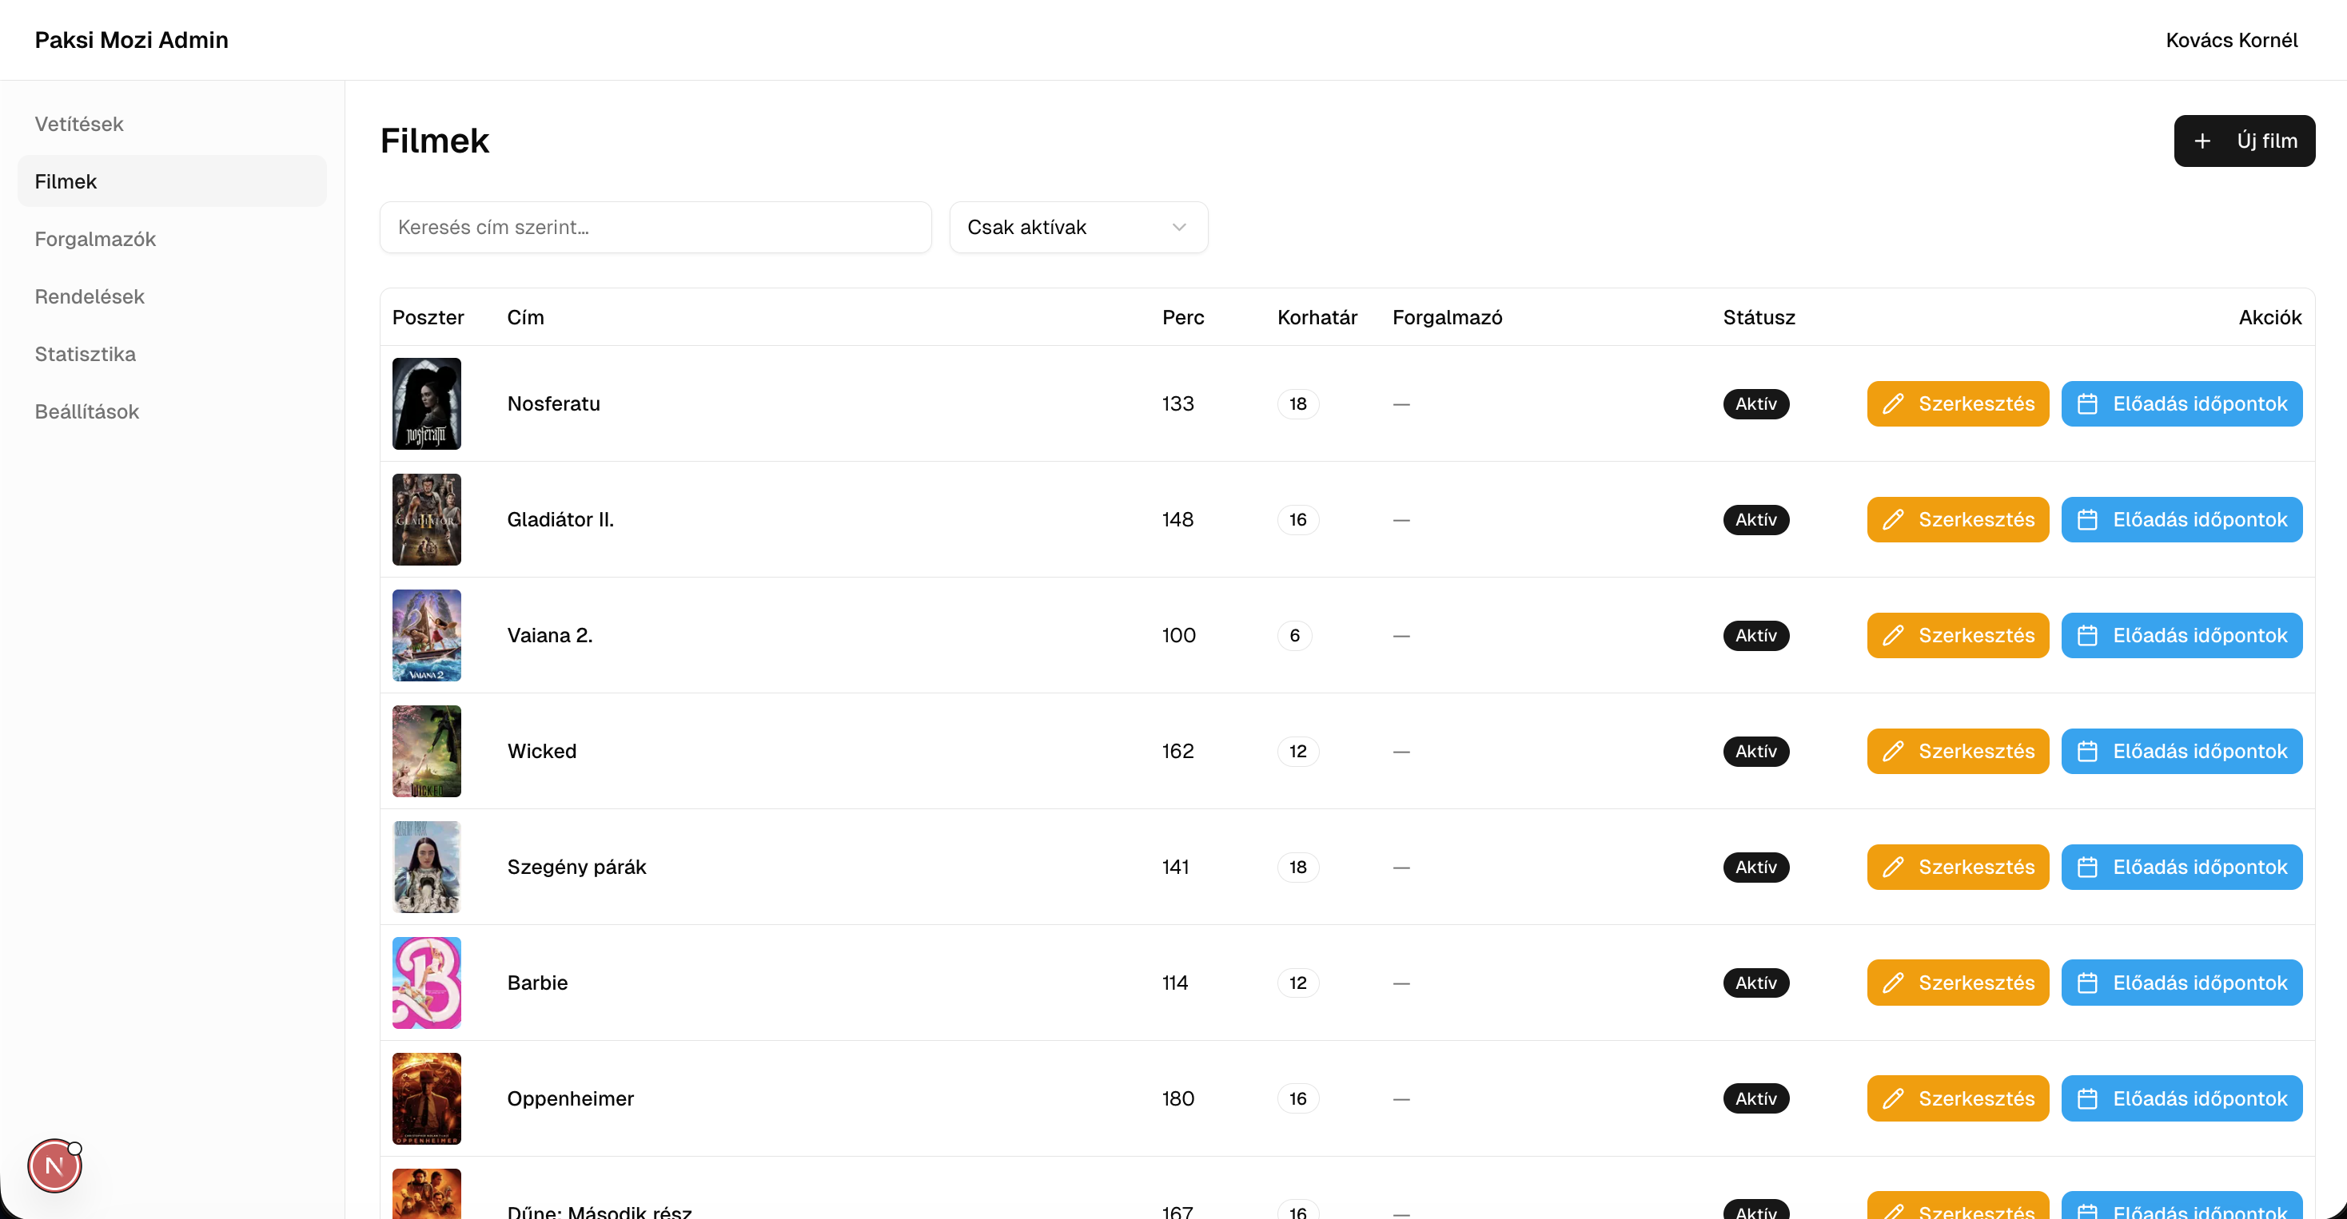This screenshot has width=2347, height=1219.
Task: Open the Csak aktívak filter dropdown
Action: point(1078,228)
